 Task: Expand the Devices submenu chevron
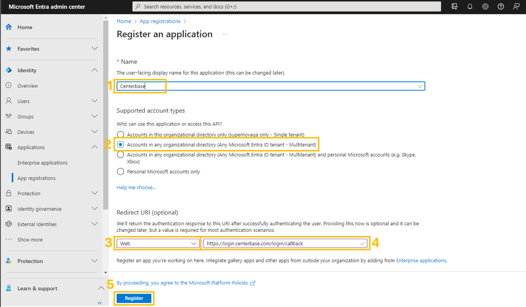94,131
